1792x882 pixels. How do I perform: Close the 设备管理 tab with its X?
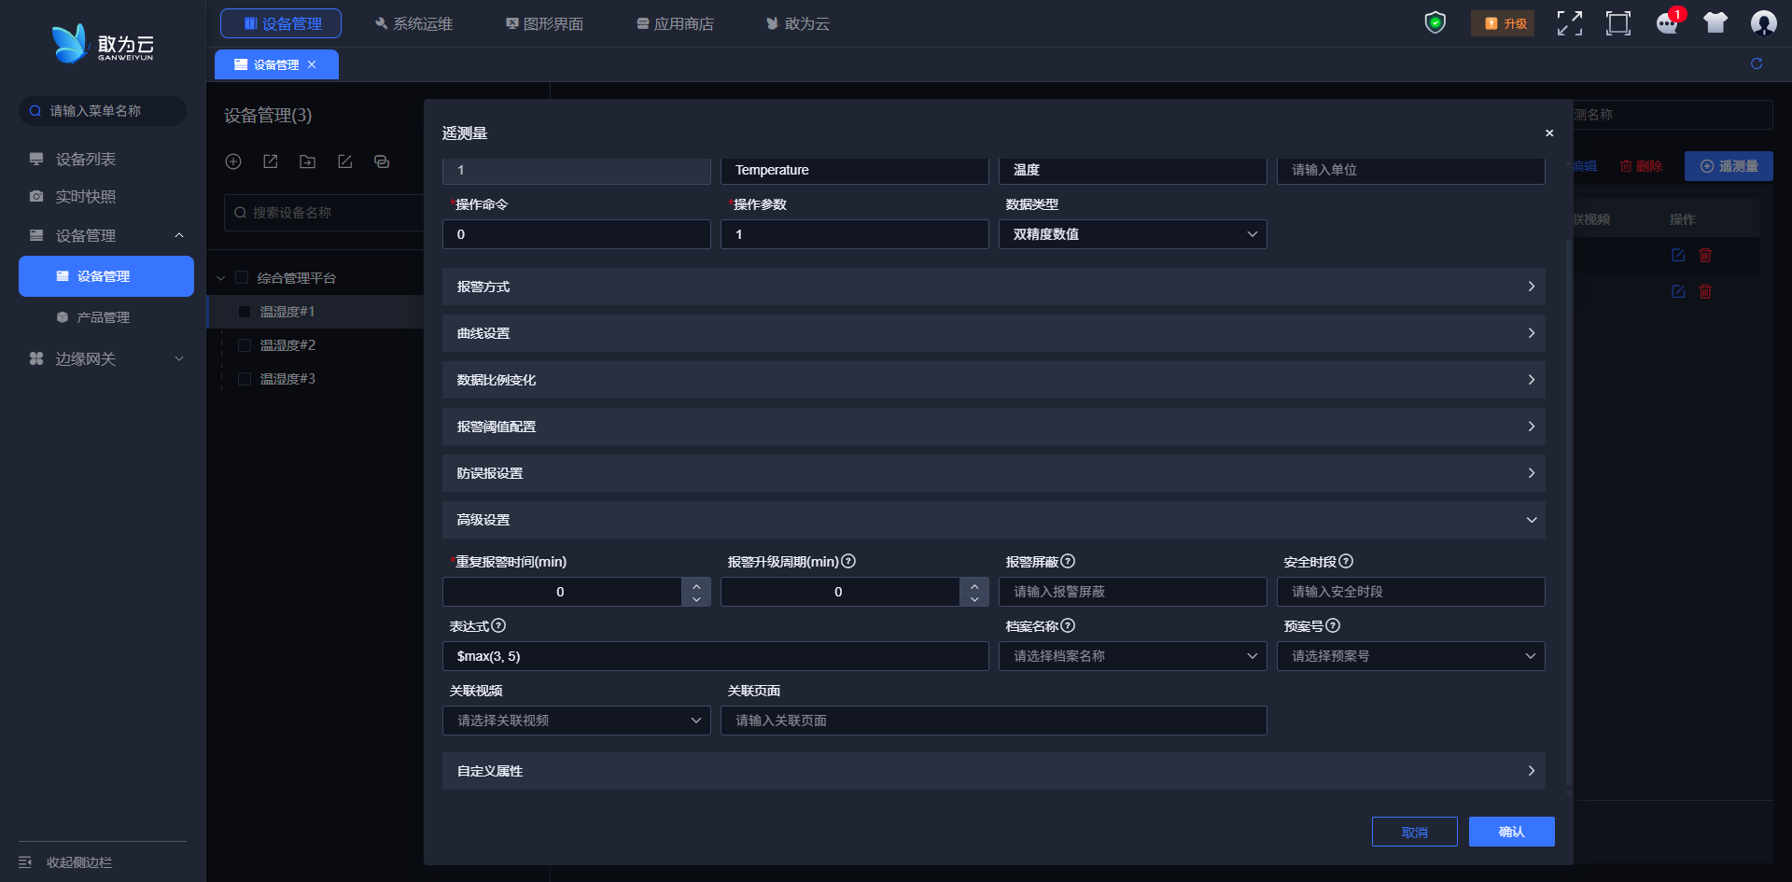312,64
